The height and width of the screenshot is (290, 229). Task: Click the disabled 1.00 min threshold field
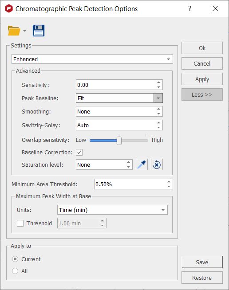[82, 223]
